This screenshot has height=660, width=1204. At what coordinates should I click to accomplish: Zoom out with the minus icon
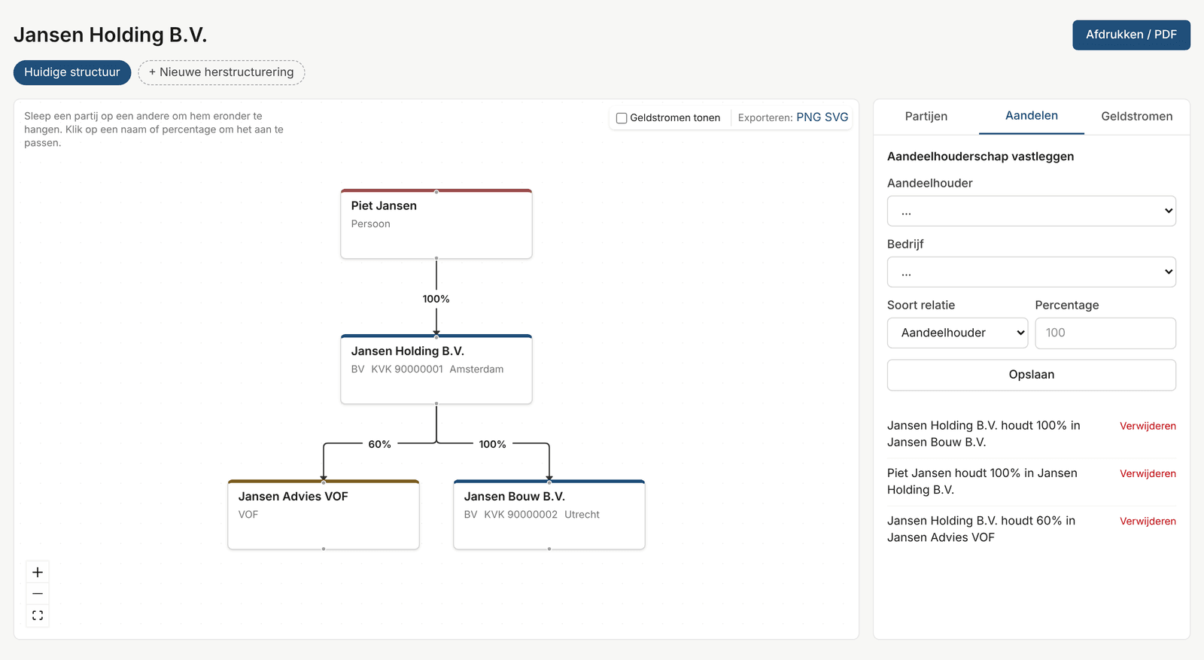point(38,594)
